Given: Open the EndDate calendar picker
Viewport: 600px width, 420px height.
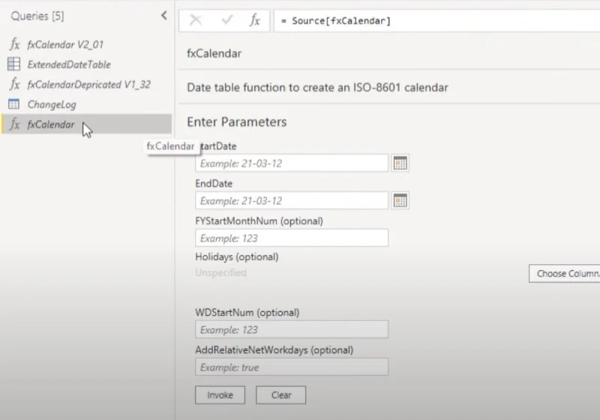Looking at the screenshot, I should click(x=400, y=201).
